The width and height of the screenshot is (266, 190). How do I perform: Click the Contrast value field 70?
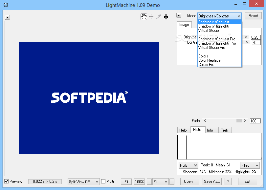[256, 42]
